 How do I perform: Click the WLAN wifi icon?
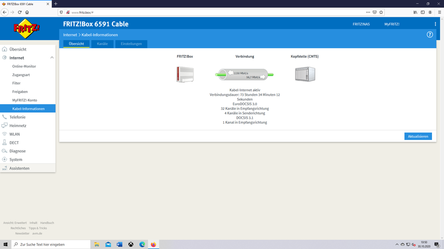point(4,134)
